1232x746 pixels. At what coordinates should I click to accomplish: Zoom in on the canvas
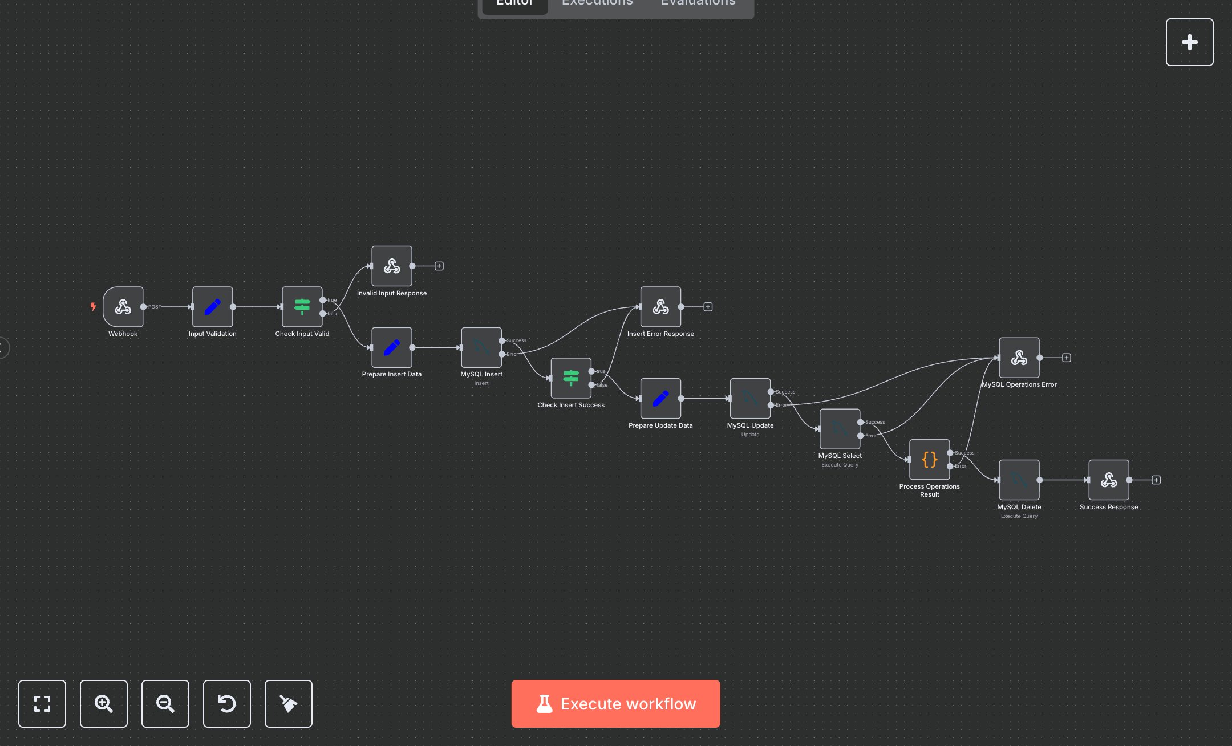coord(103,704)
